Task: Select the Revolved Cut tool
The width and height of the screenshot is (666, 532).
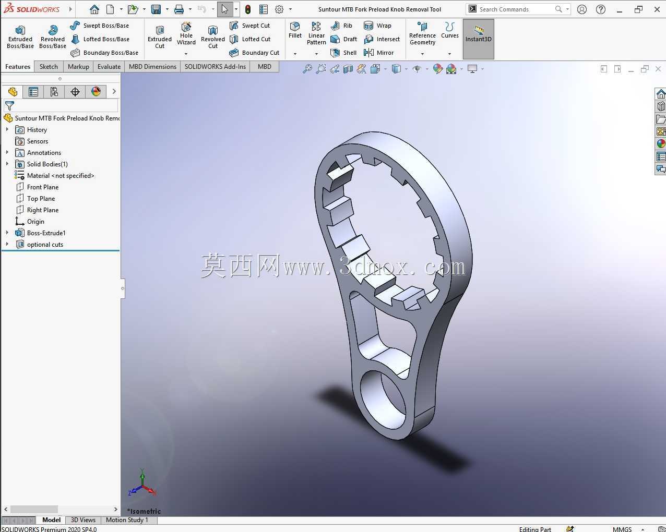Action: point(213,37)
